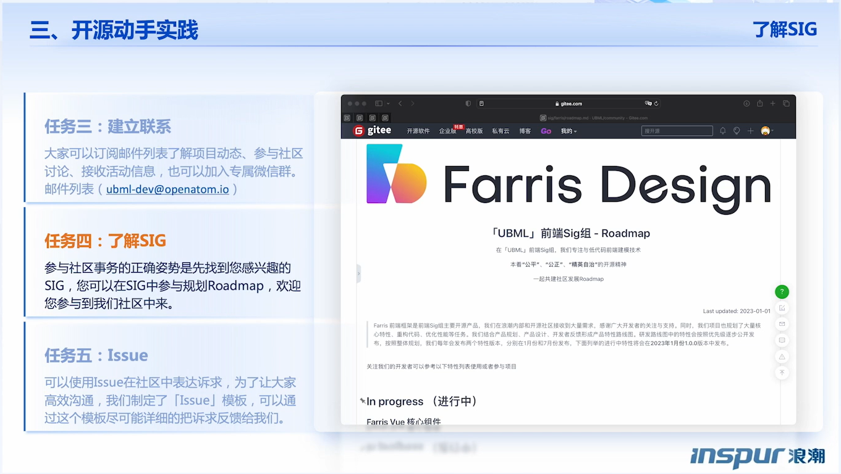
Task: Click the 了解SIG label at top right
Action: click(x=785, y=29)
